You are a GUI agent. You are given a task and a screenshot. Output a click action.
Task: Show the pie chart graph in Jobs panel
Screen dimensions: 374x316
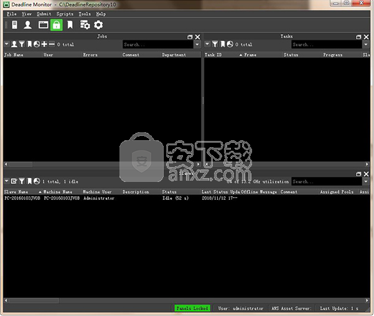pos(37,44)
